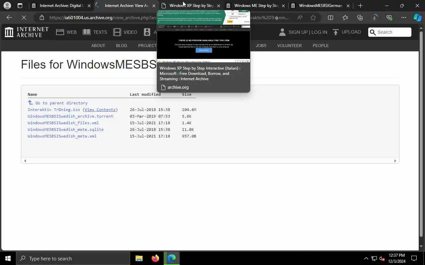Show hidden system tray icons
Image resolution: width=425 pixels, height=265 pixels.
point(366,258)
